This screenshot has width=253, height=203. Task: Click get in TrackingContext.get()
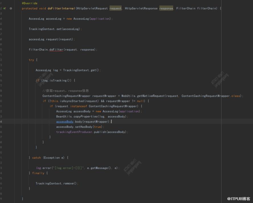click(x=93, y=70)
